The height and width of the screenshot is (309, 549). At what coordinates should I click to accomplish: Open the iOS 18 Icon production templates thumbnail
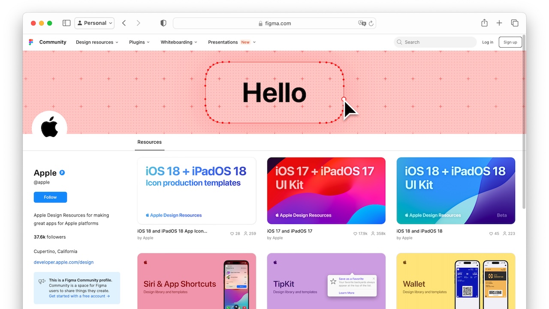197,191
